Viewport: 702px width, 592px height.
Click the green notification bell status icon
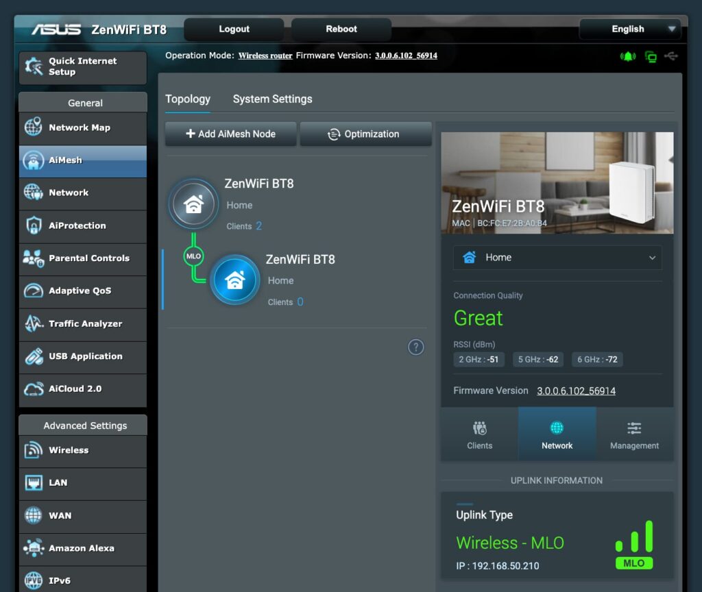(x=628, y=56)
